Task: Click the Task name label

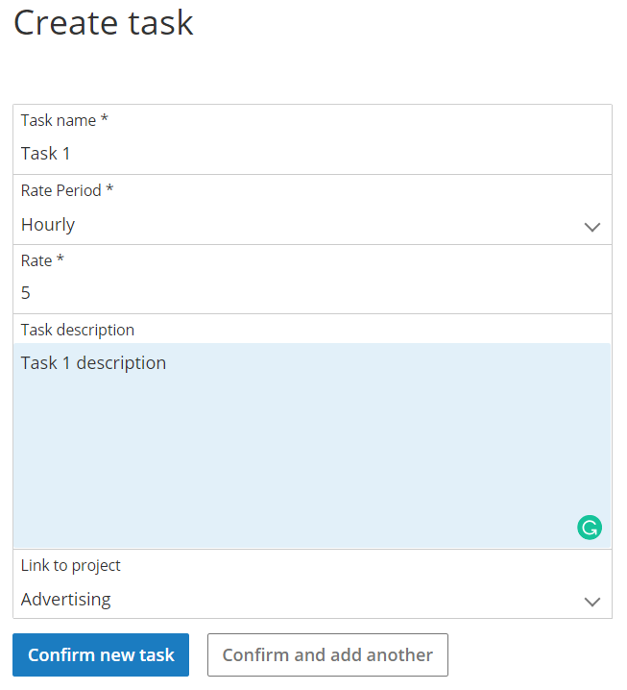Action: (64, 120)
